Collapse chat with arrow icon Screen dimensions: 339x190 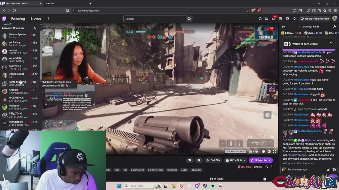283,27
